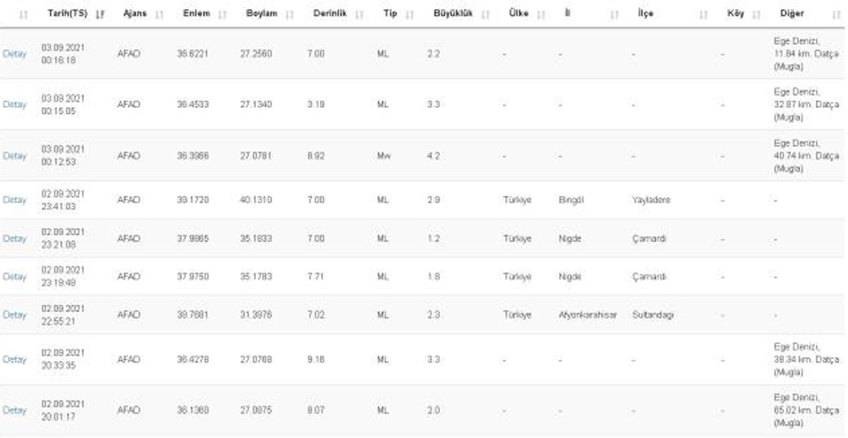Image resolution: width=848 pixels, height=438 pixels.
Task: Sort by the Tarih(TS) column arrows
Action: point(100,15)
